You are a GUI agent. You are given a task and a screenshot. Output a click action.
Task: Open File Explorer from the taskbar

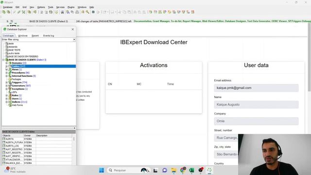174,170
